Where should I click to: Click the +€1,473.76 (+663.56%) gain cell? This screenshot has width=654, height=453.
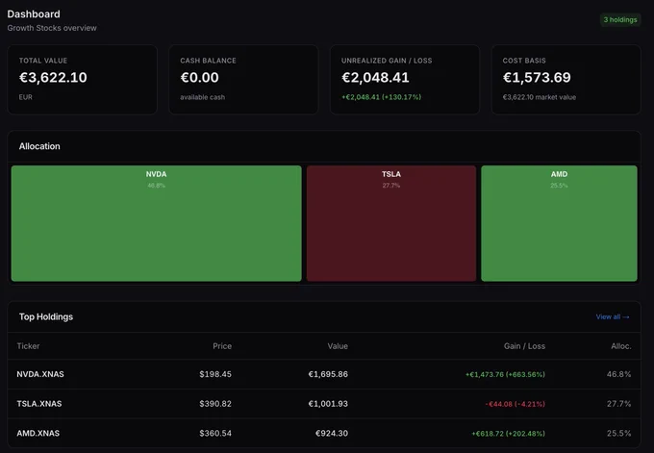click(x=505, y=374)
